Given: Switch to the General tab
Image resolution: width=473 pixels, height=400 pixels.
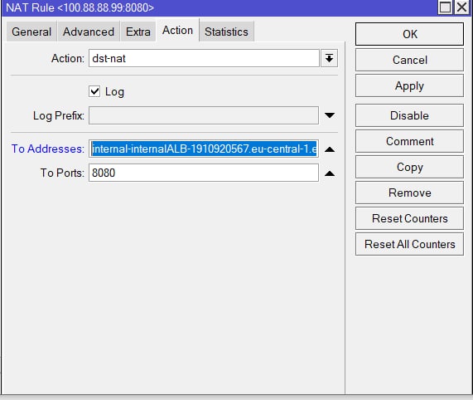Looking at the screenshot, I should pyautogui.click(x=31, y=32).
